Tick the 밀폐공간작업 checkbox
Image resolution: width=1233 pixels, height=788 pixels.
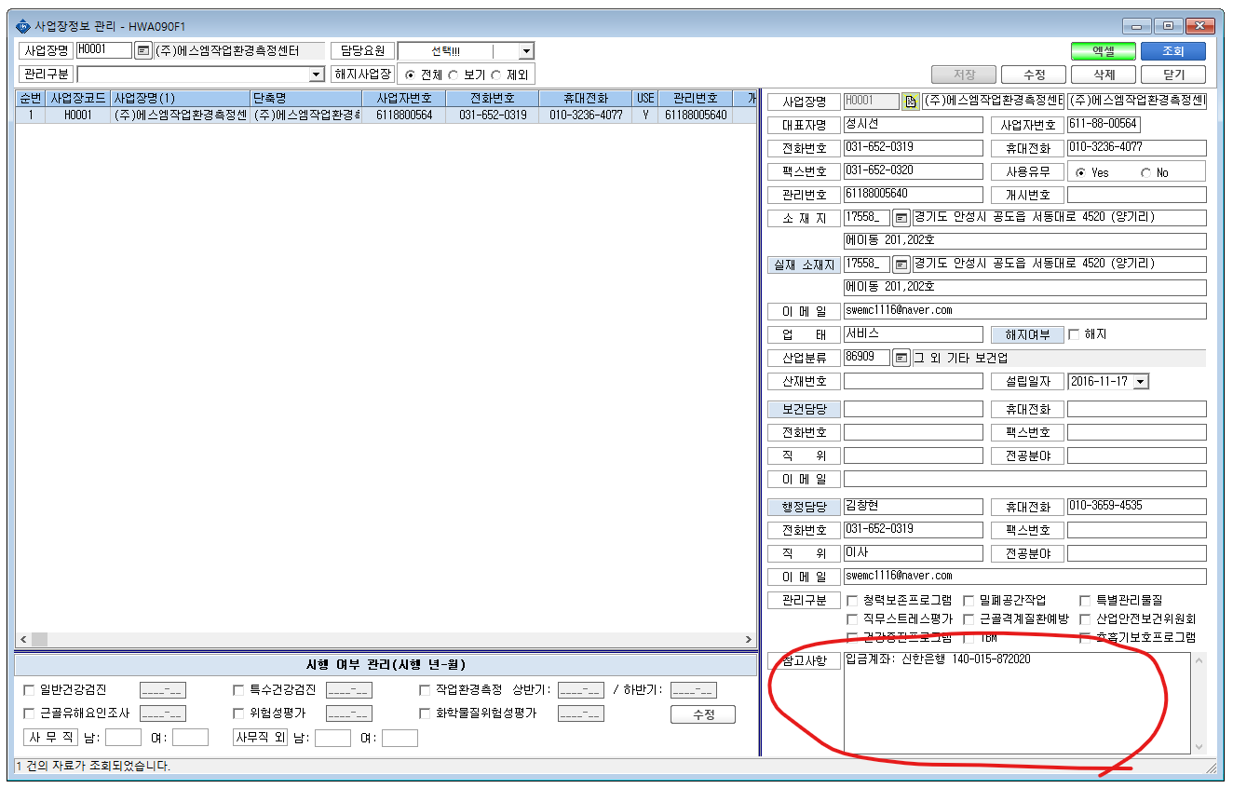pyautogui.click(x=969, y=601)
